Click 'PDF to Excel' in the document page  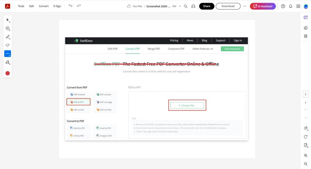(x=105, y=95)
